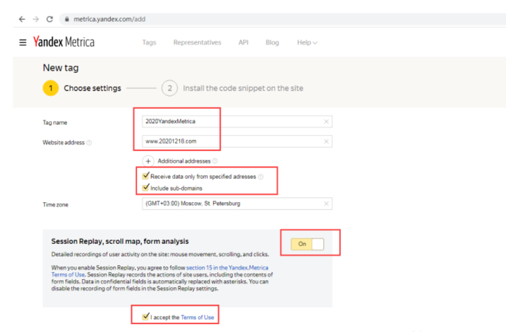Expand the Help dropdown menu

coord(307,43)
